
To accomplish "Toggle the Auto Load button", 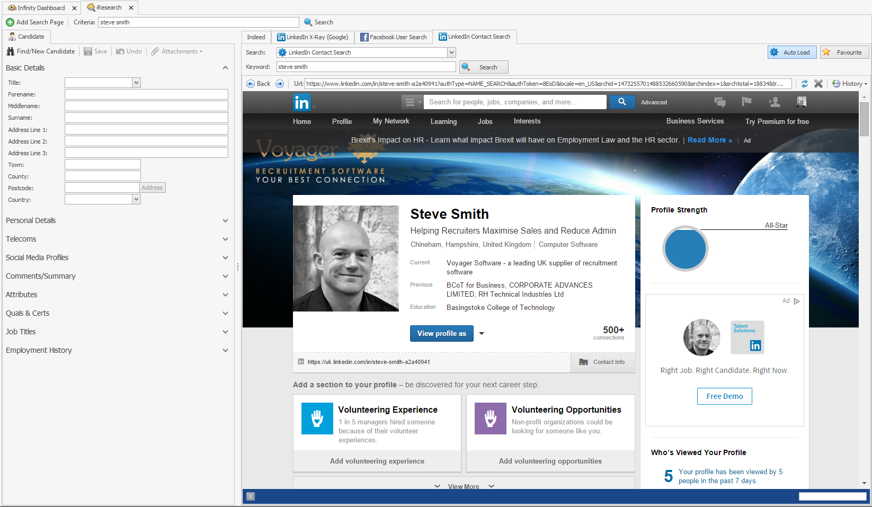I will pos(792,52).
